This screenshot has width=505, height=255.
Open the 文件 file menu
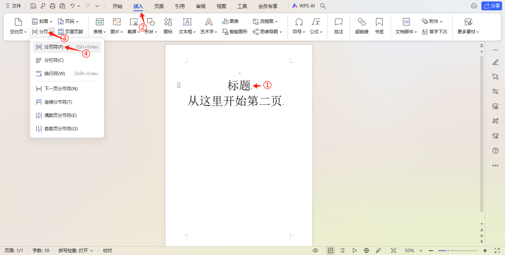(13, 6)
